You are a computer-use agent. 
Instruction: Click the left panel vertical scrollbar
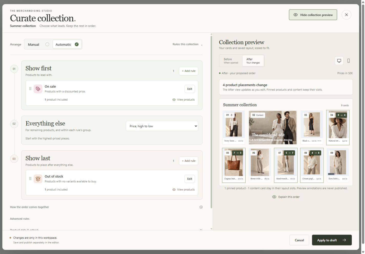[x=211, y=122]
